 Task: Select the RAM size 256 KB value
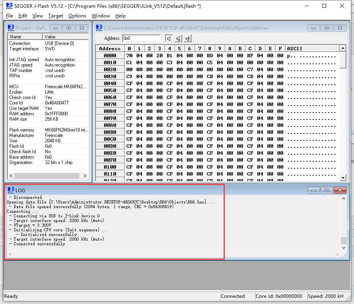point(51,119)
